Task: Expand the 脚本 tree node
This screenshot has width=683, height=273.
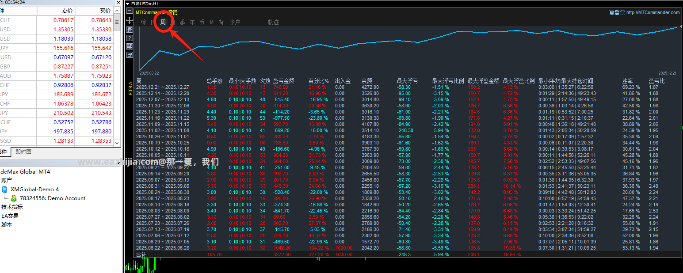Action: point(7,224)
